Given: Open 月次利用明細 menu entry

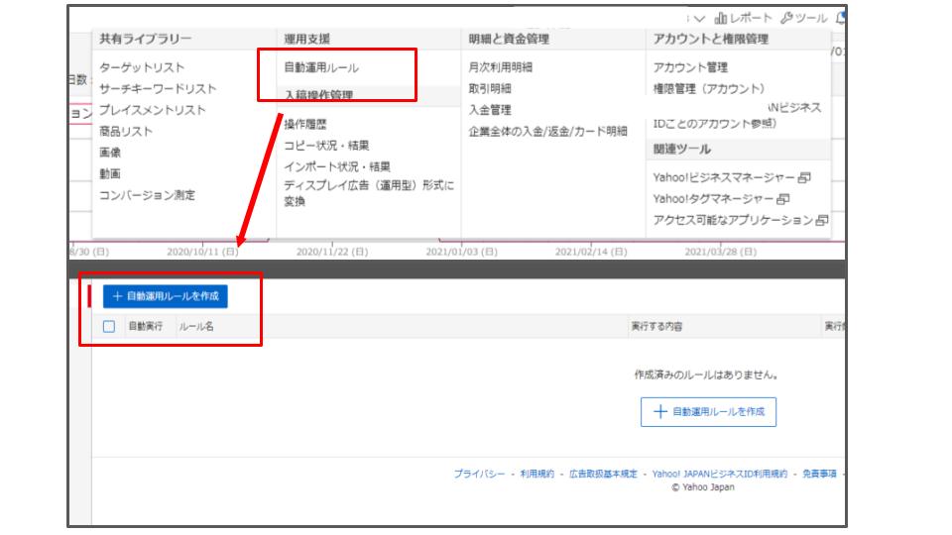Looking at the screenshot, I should pyautogui.click(x=500, y=67).
